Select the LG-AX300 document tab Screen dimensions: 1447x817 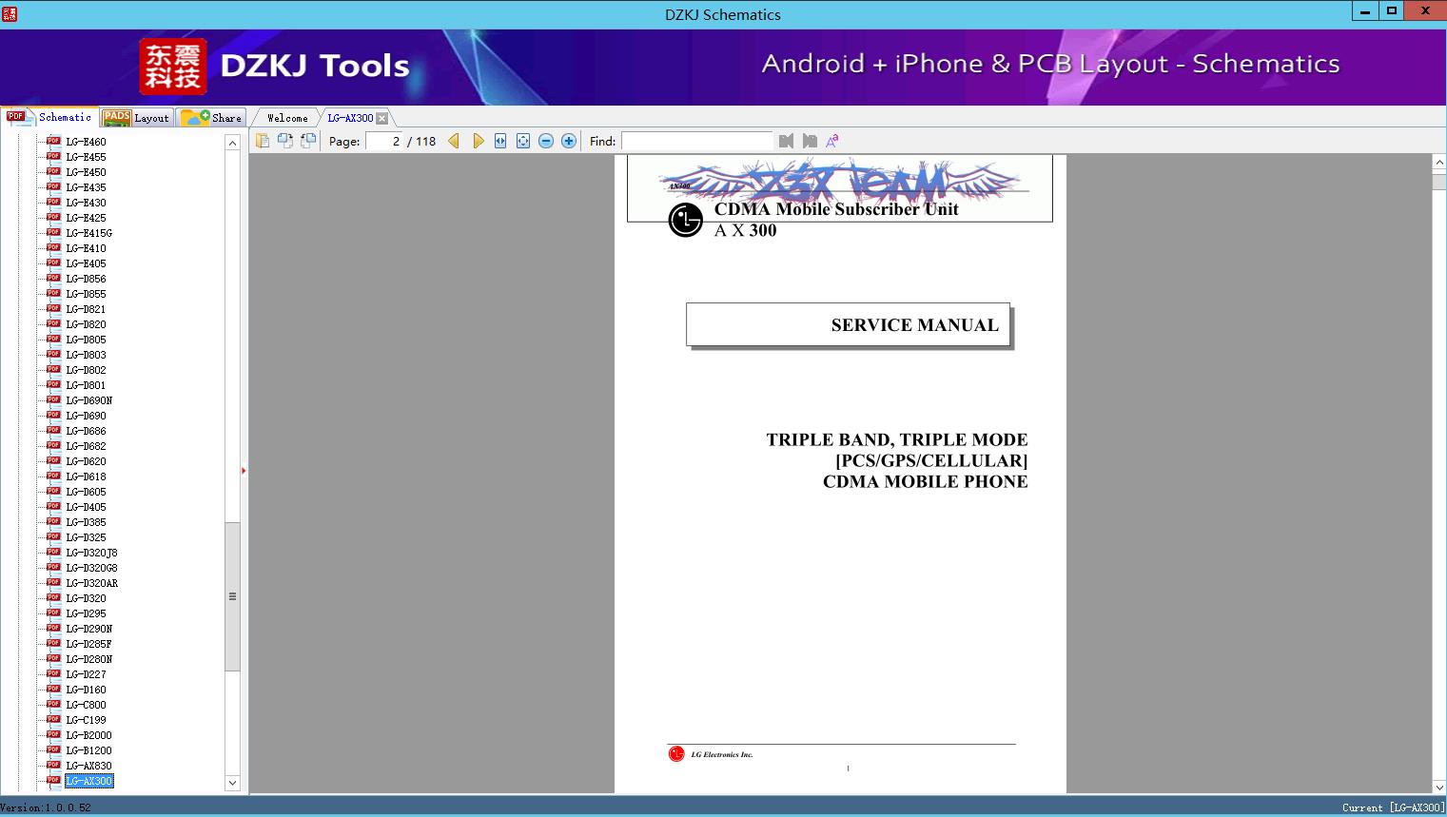tap(350, 118)
